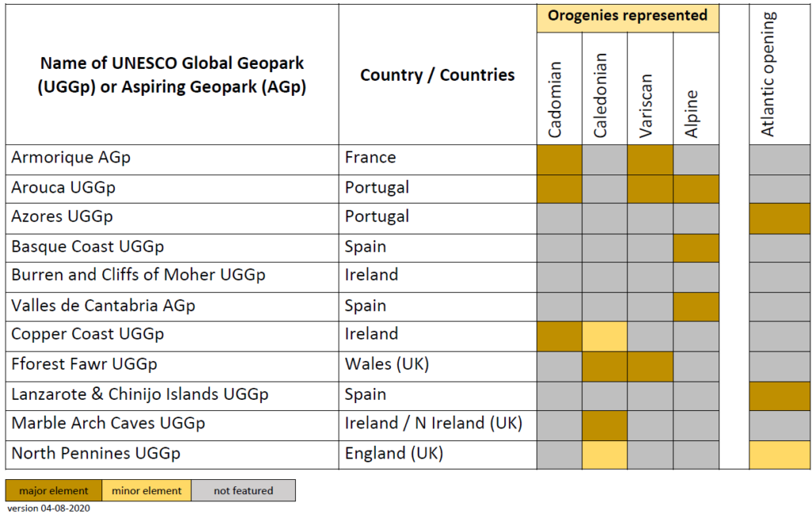Viewport: 812px width, 514px height.
Task: Select North Pennines' grey Variscan cell
Action: [650, 455]
